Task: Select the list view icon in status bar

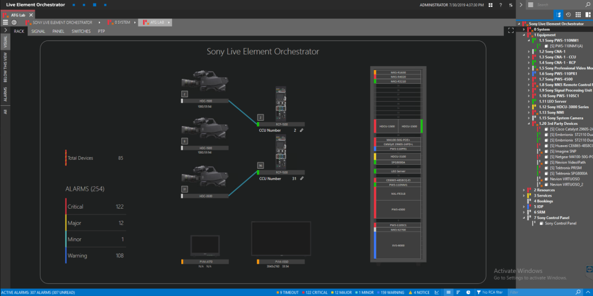Action: coord(448,292)
